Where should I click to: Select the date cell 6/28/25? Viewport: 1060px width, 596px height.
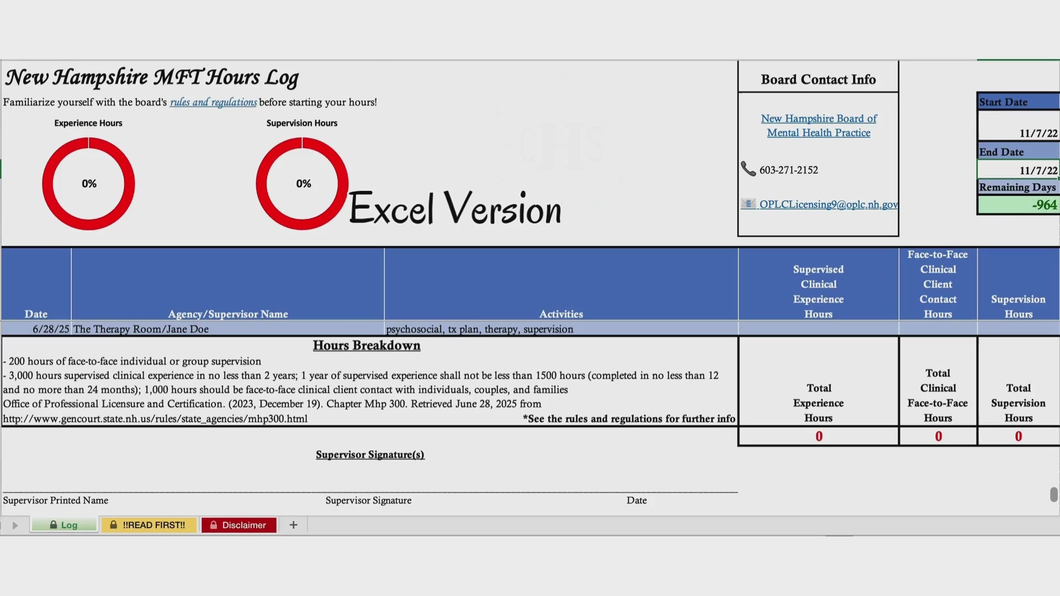coord(36,329)
